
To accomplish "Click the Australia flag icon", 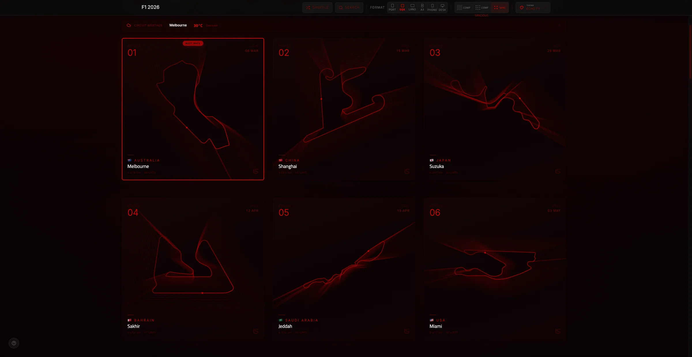I will coord(129,160).
